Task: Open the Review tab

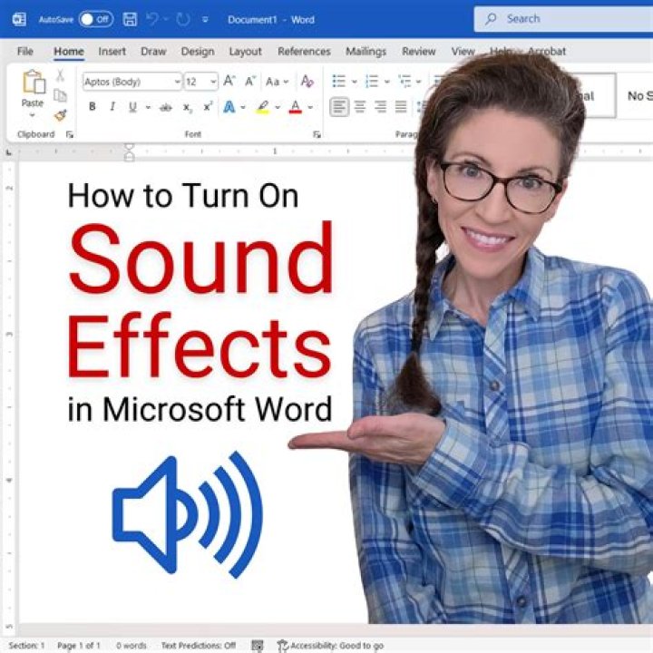Action: [418, 51]
